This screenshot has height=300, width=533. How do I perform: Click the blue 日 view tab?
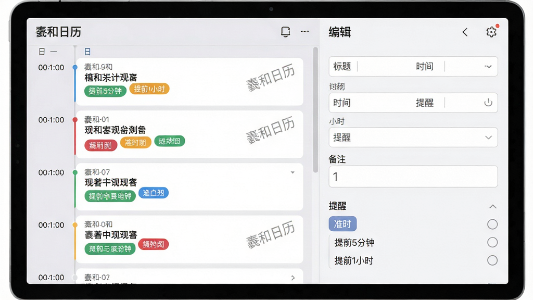pyautogui.click(x=87, y=52)
